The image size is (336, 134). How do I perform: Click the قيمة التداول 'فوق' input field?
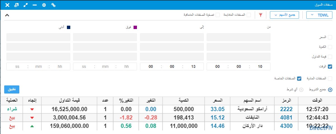pos(105,57)
